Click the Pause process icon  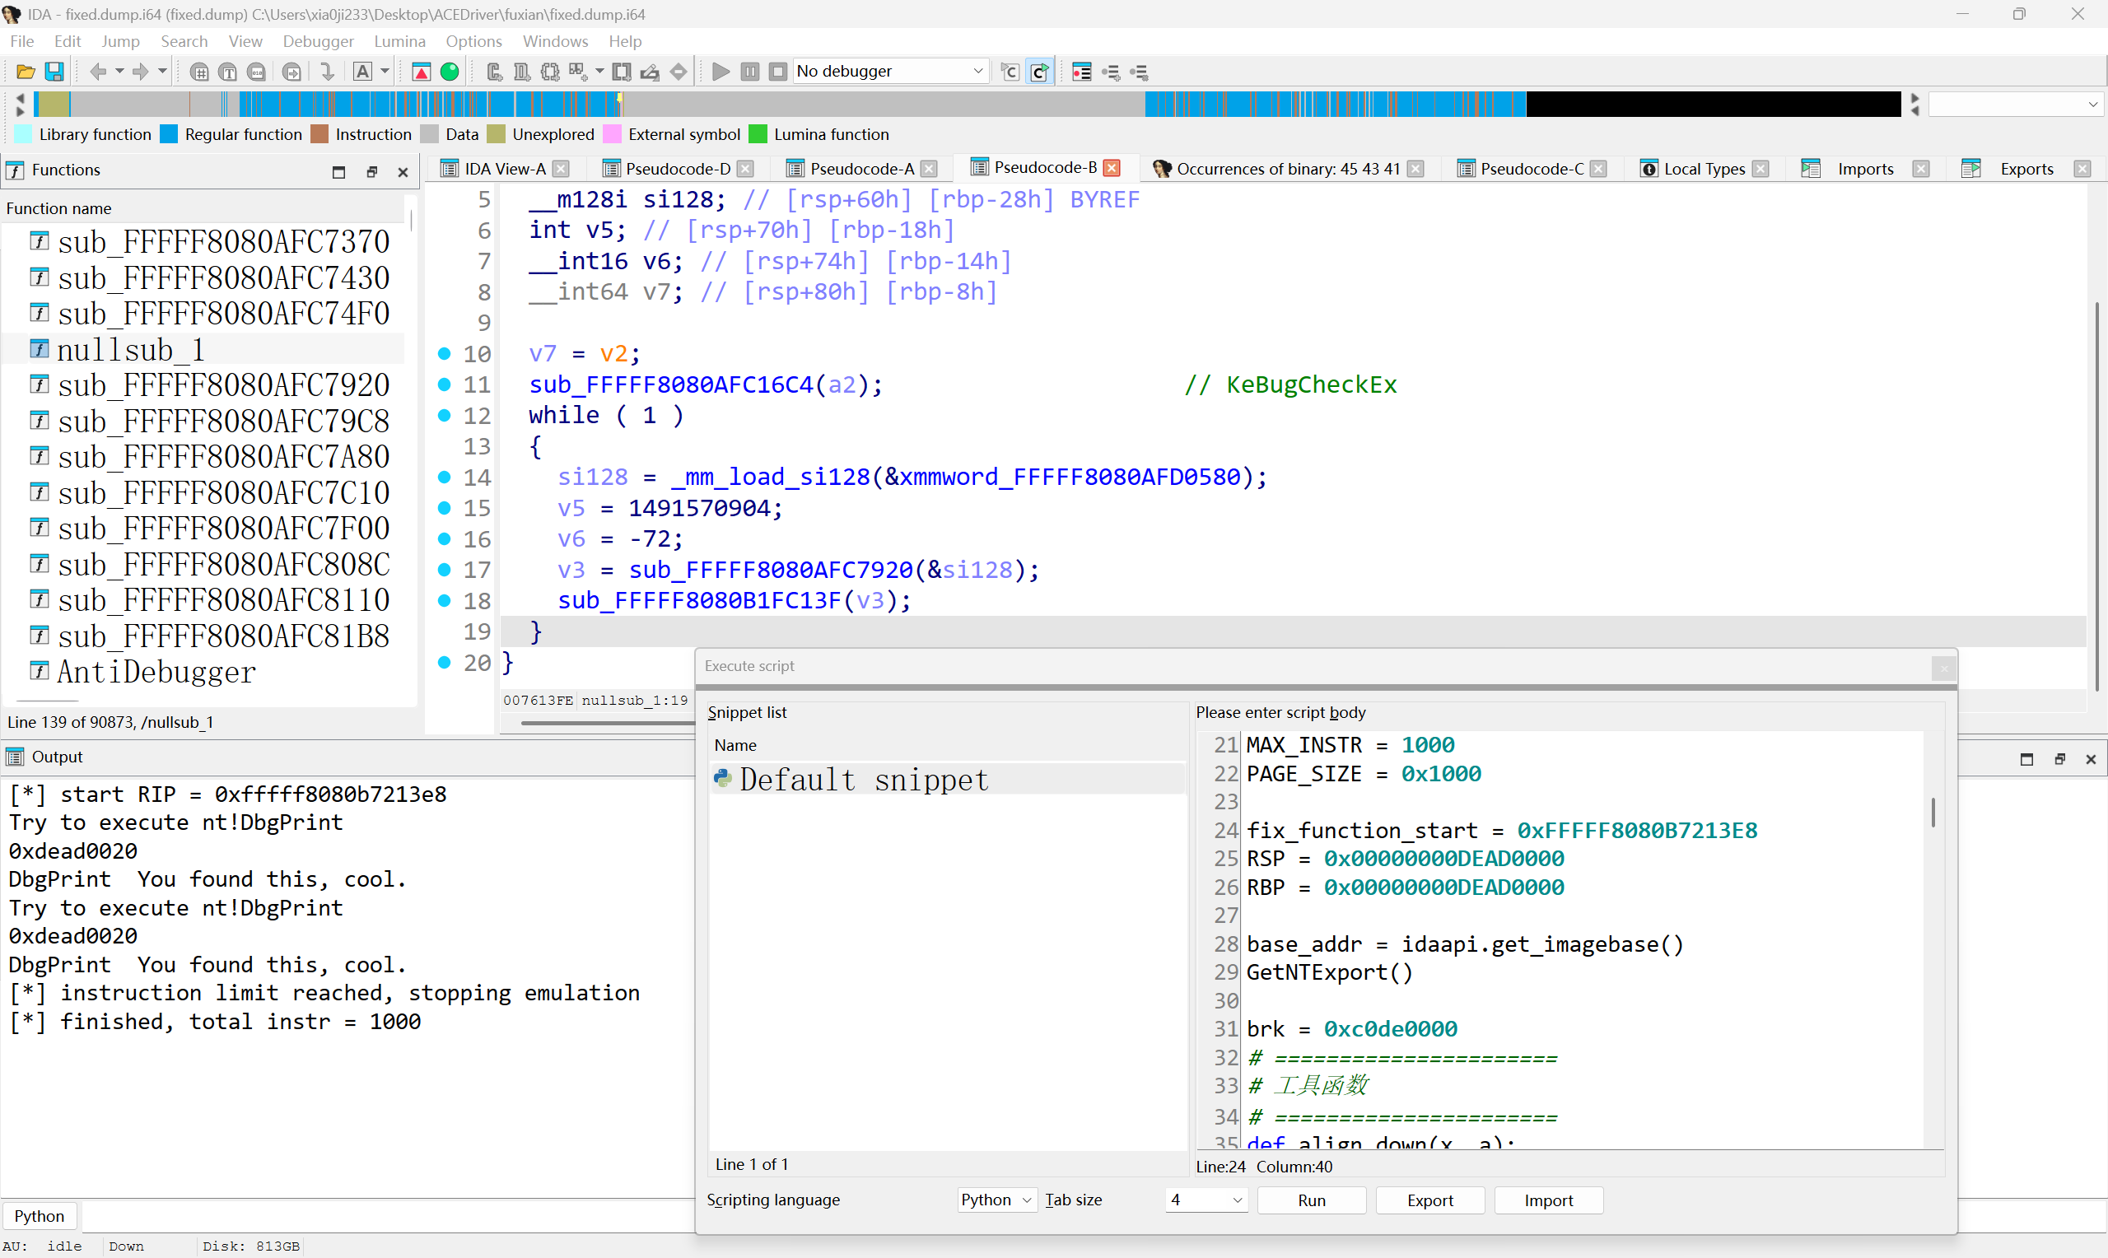coord(749,72)
